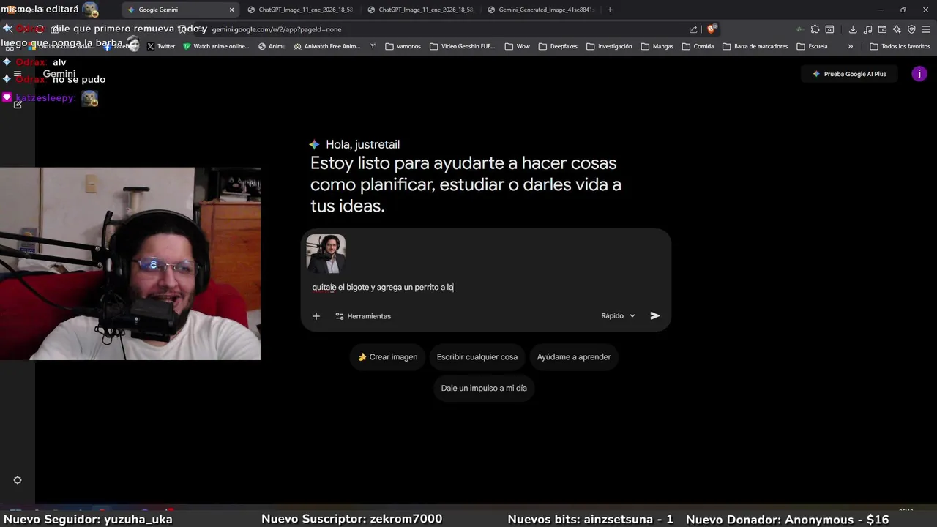This screenshot has width=937, height=527.
Task: Open the Animu bookmark
Action: [272, 46]
